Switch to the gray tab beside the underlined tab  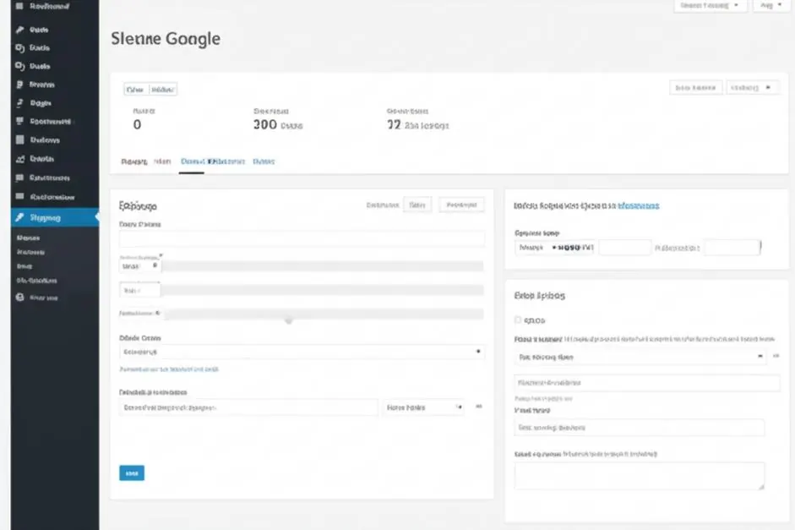click(162, 161)
